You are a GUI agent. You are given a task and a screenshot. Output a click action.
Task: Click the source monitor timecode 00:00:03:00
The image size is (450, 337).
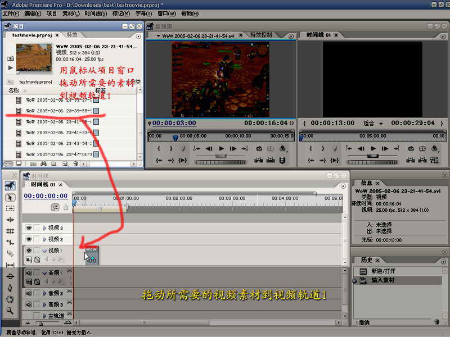(174, 123)
